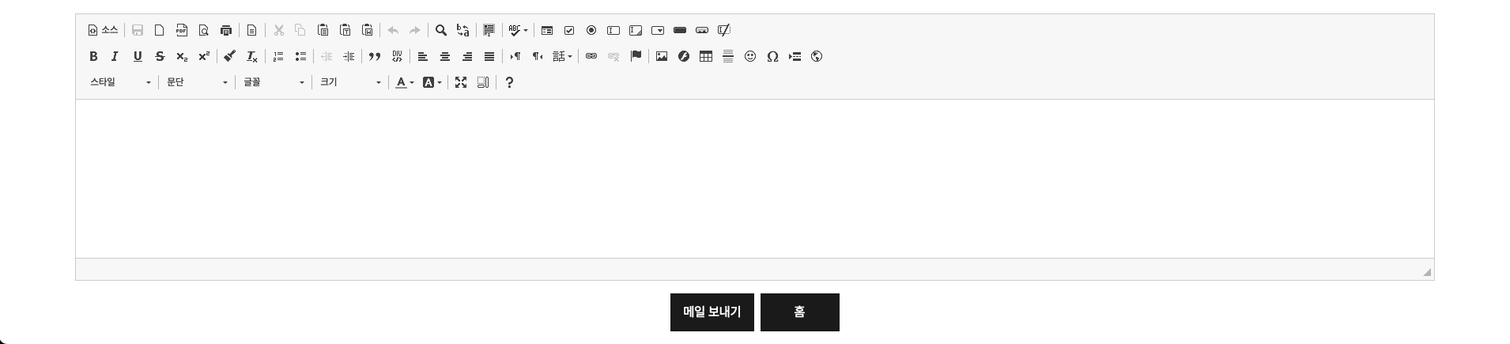
Task: Open the text color picker
Action: click(x=405, y=83)
